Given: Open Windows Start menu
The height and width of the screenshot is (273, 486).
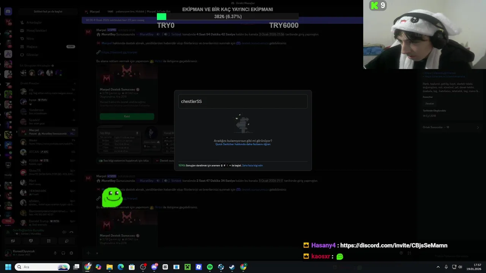Looking at the screenshot, I should (x=8, y=267).
